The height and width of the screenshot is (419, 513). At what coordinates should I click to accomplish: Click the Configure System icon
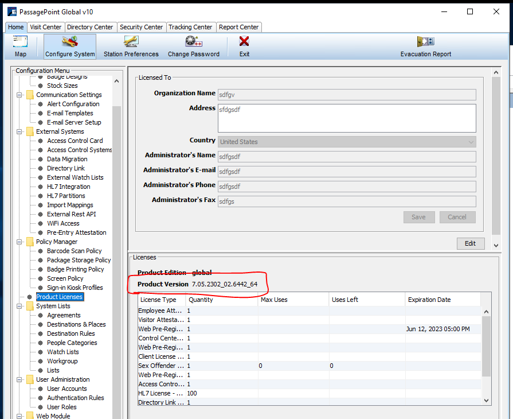pos(70,41)
